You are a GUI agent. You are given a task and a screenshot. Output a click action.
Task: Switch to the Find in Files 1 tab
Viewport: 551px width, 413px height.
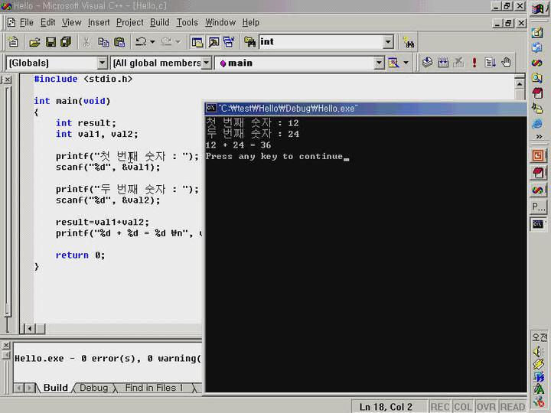pyautogui.click(x=154, y=387)
